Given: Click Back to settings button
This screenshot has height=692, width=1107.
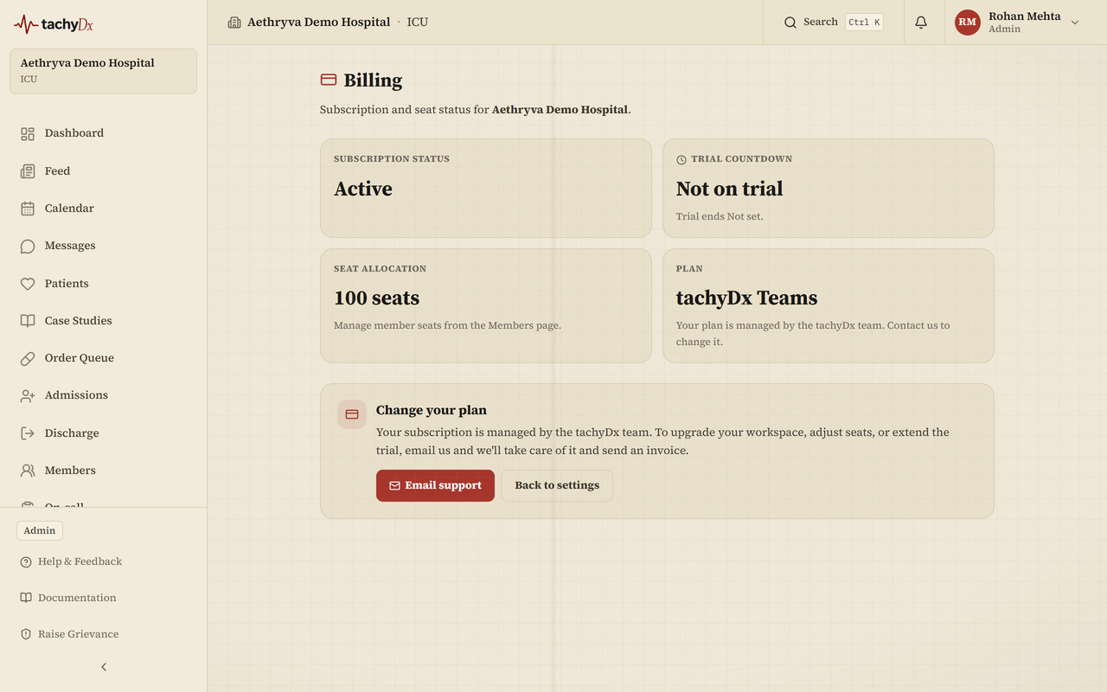Looking at the screenshot, I should [x=557, y=485].
